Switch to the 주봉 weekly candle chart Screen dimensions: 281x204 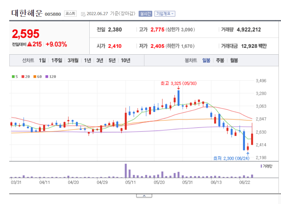coord(220,60)
